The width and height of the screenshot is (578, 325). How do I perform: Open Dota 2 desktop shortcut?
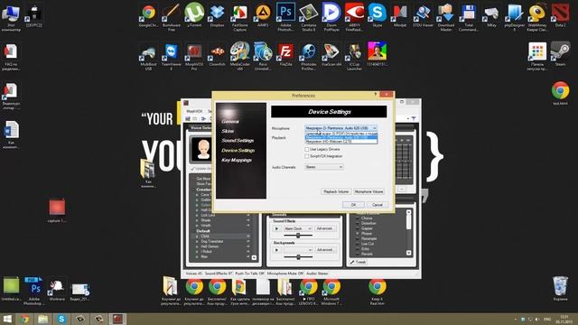[560, 15]
